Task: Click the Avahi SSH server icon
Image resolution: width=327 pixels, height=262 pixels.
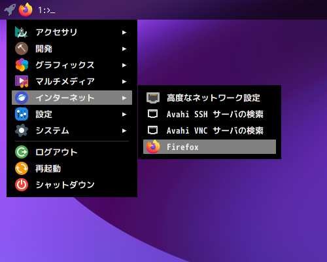Action: tap(152, 114)
